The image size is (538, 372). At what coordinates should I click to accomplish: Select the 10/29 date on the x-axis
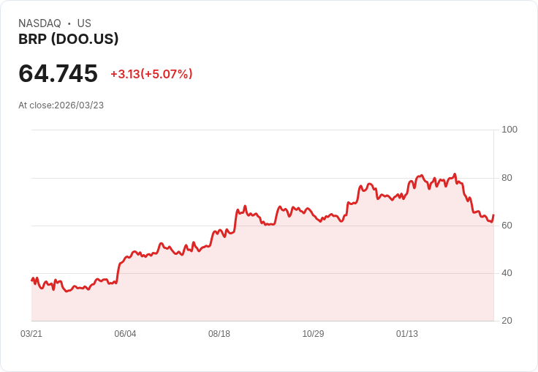tap(313, 334)
